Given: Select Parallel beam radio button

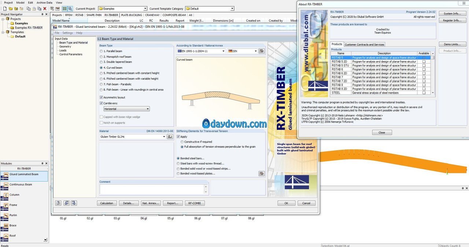Looking at the screenshot, I should pyautogui.click(x=101, y=51).
